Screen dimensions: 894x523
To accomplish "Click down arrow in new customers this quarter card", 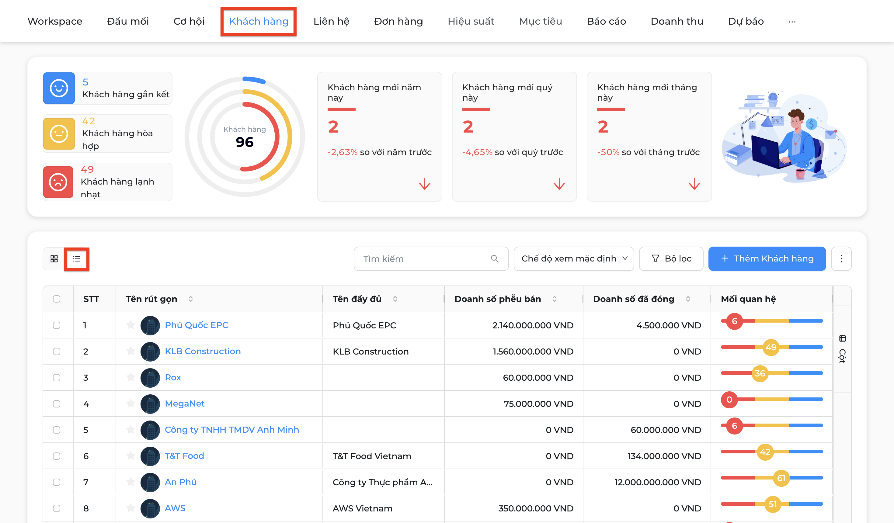I will 559,184.
